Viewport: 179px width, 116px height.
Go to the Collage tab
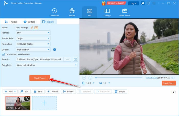tap(107, 12)
